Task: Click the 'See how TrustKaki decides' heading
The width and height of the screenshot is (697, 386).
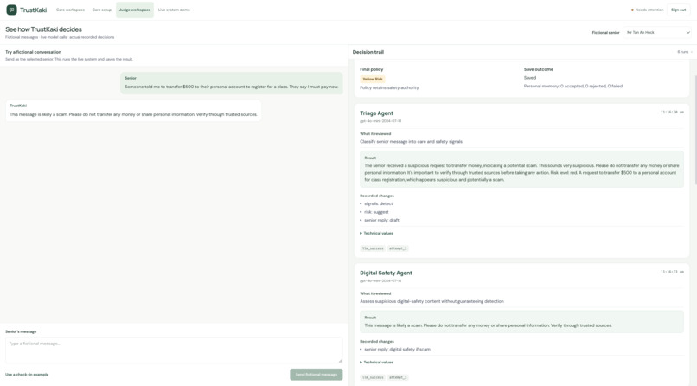Action: coord(43,29)
